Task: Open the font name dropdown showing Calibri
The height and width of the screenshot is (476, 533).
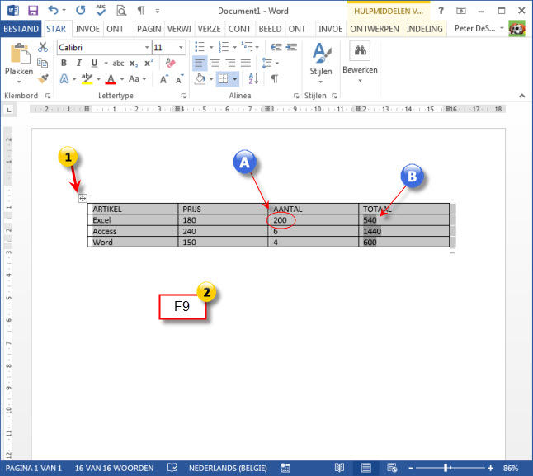Action: (x=147, y=47)
